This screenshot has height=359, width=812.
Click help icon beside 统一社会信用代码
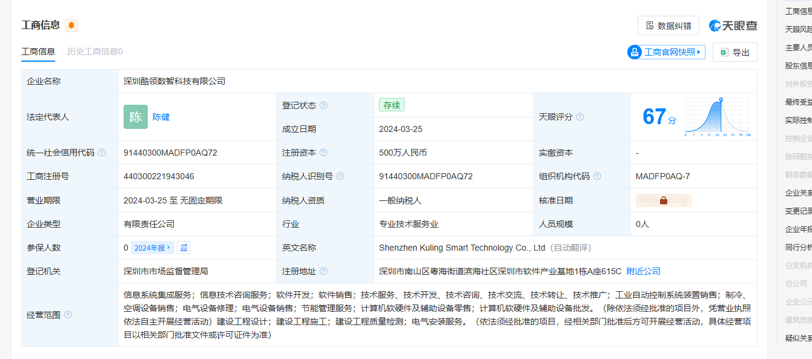pos(102,153)
